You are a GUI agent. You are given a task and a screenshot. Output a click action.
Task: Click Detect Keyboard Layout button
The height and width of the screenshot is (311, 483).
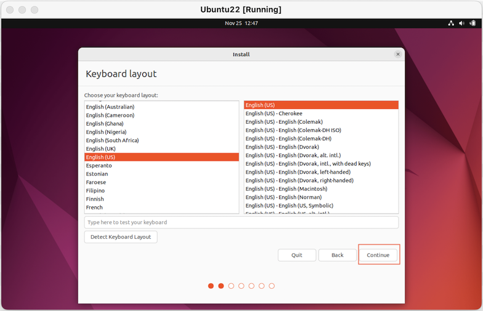(x=121, y=236)
